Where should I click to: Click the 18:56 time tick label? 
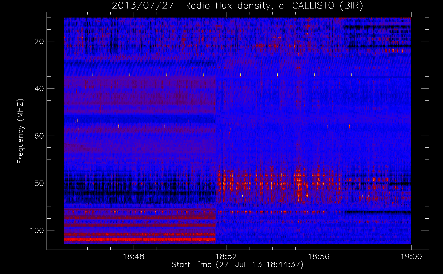pos(319,257)
